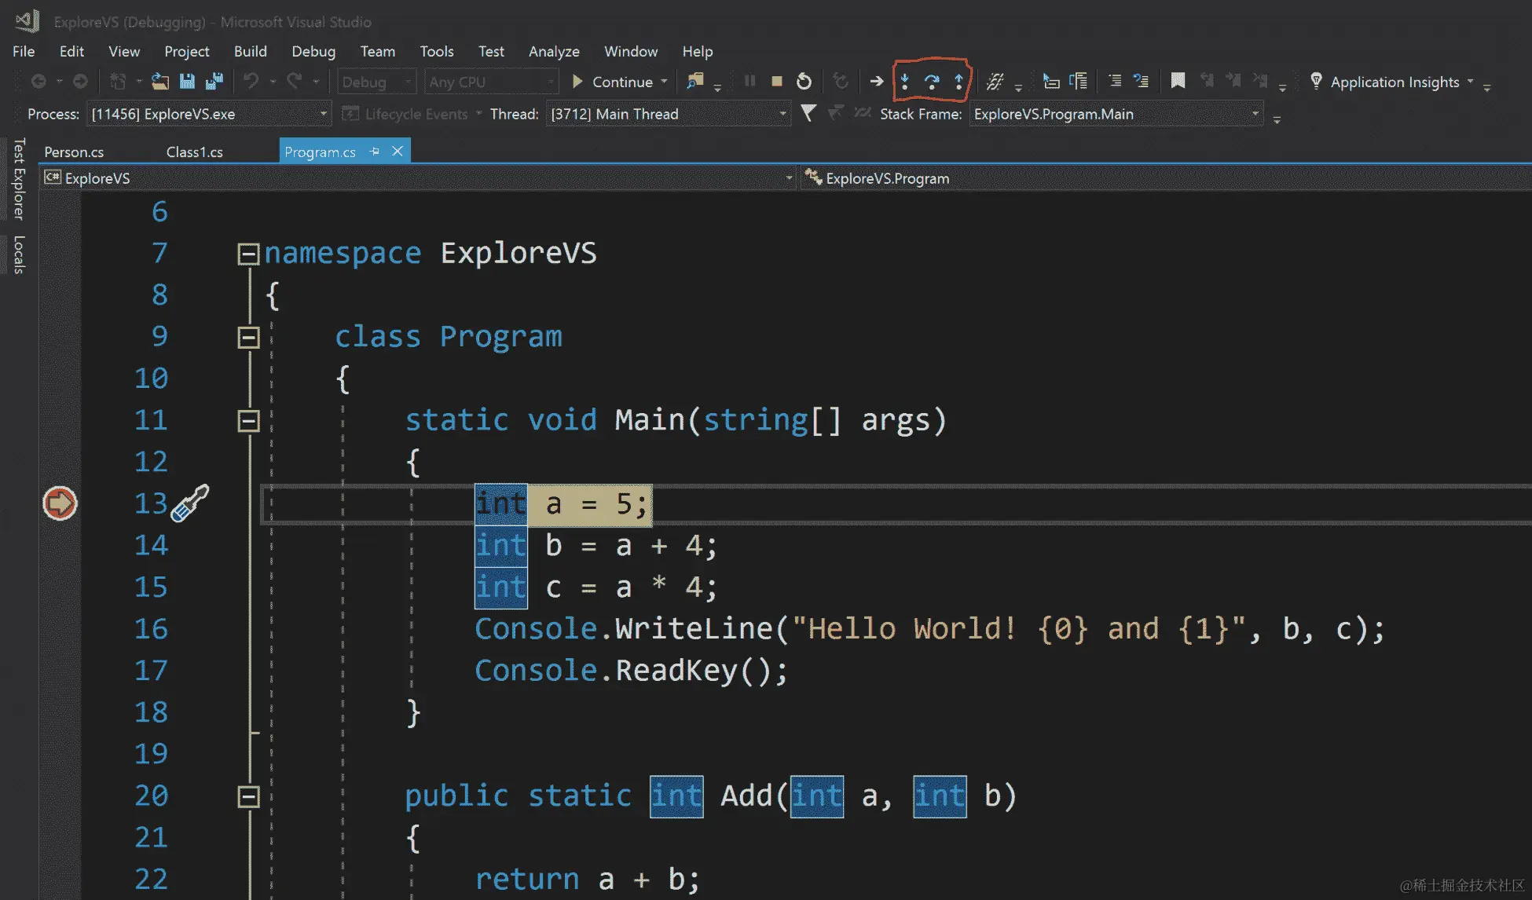
Task: Toggle bookmark with the bookmark icon
Action: pyautogui.click(x=1178, y=81)
